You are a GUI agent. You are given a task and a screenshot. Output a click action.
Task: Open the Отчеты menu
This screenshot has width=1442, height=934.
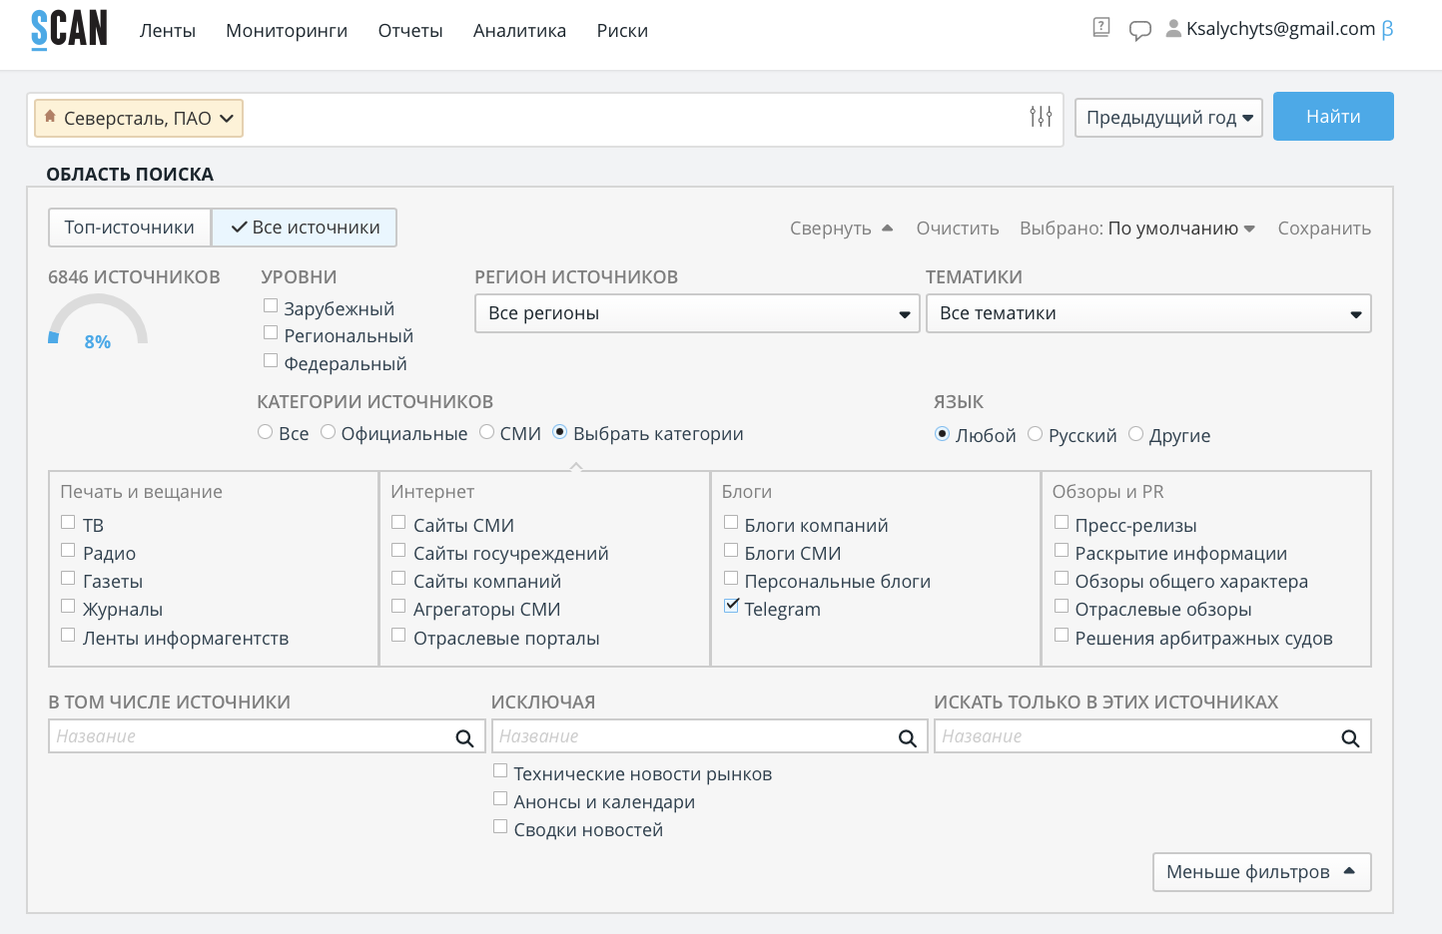click(x=410, y=31)
